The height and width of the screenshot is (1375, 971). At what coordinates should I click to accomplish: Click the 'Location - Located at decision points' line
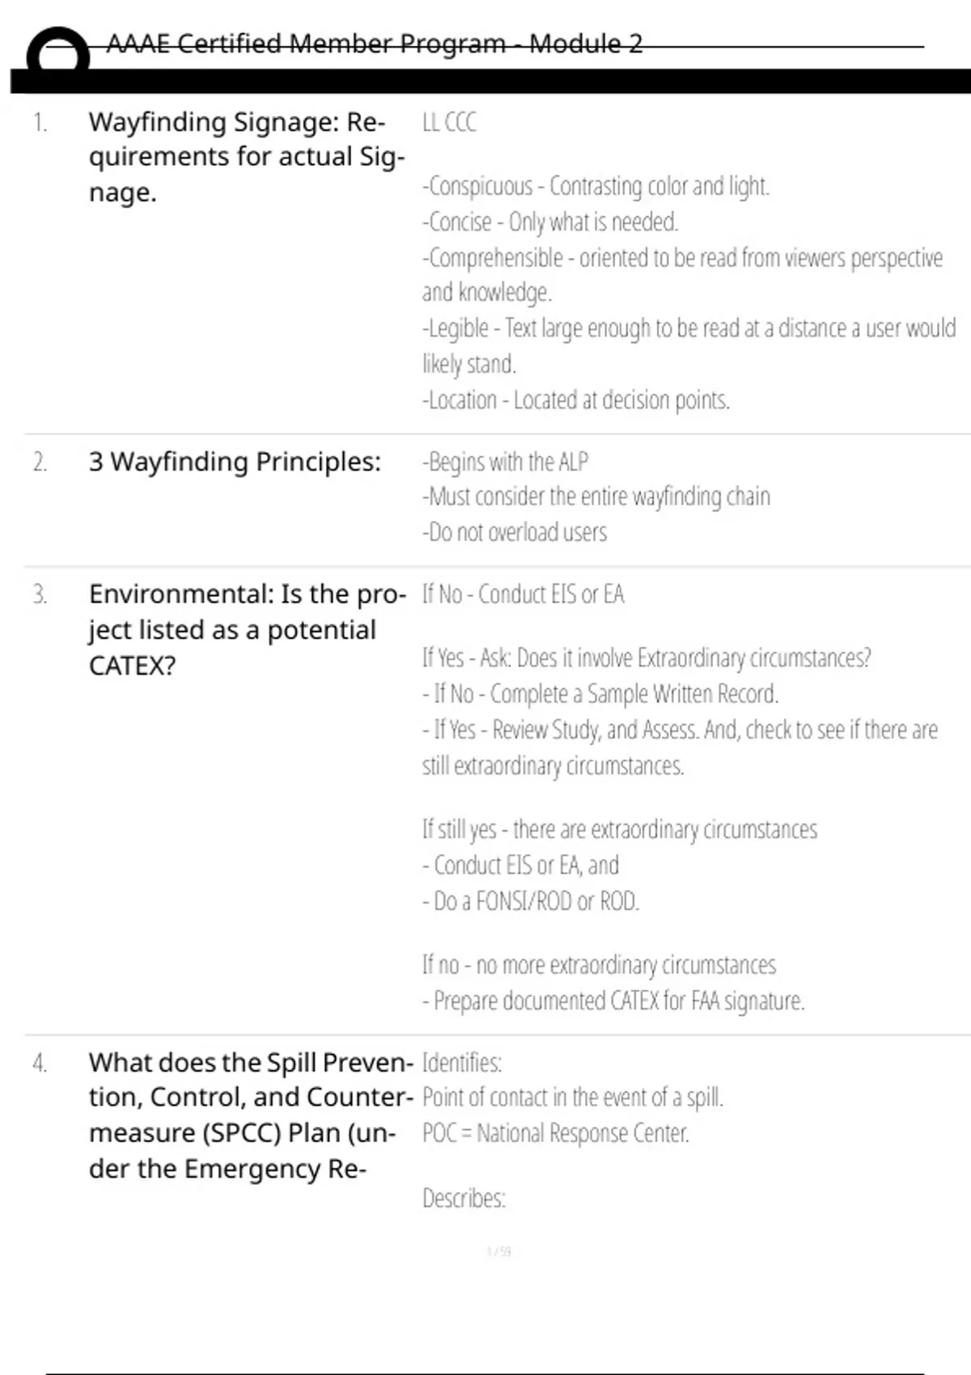(575, 400)
